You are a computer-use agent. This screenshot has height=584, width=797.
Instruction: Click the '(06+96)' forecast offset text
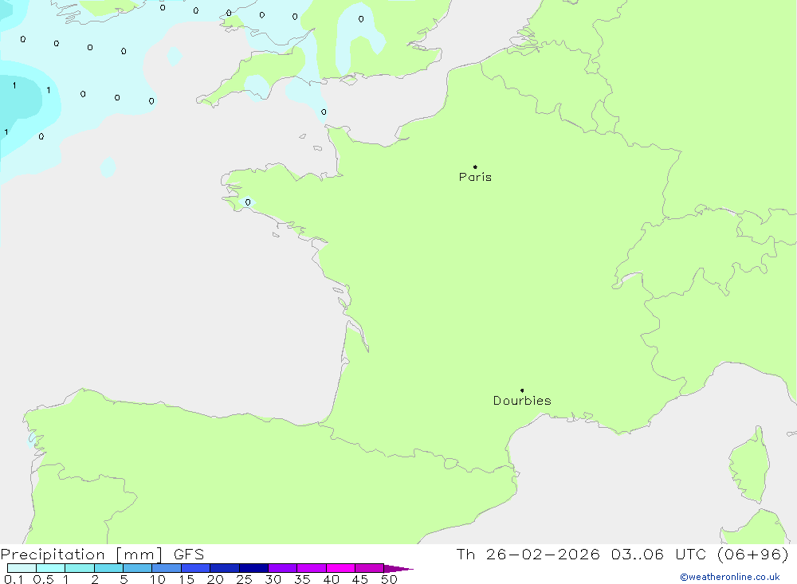click(753, 554)
